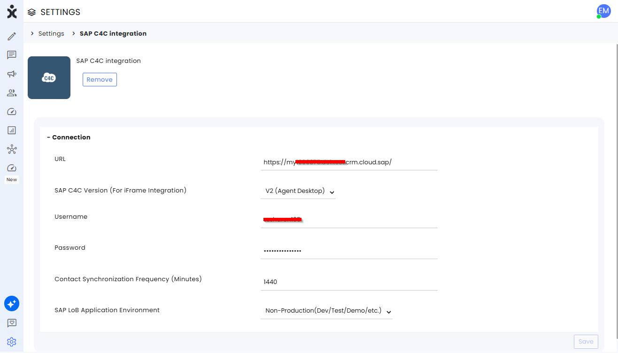
Task: Click the Password input field
Action: pos(349,251)
